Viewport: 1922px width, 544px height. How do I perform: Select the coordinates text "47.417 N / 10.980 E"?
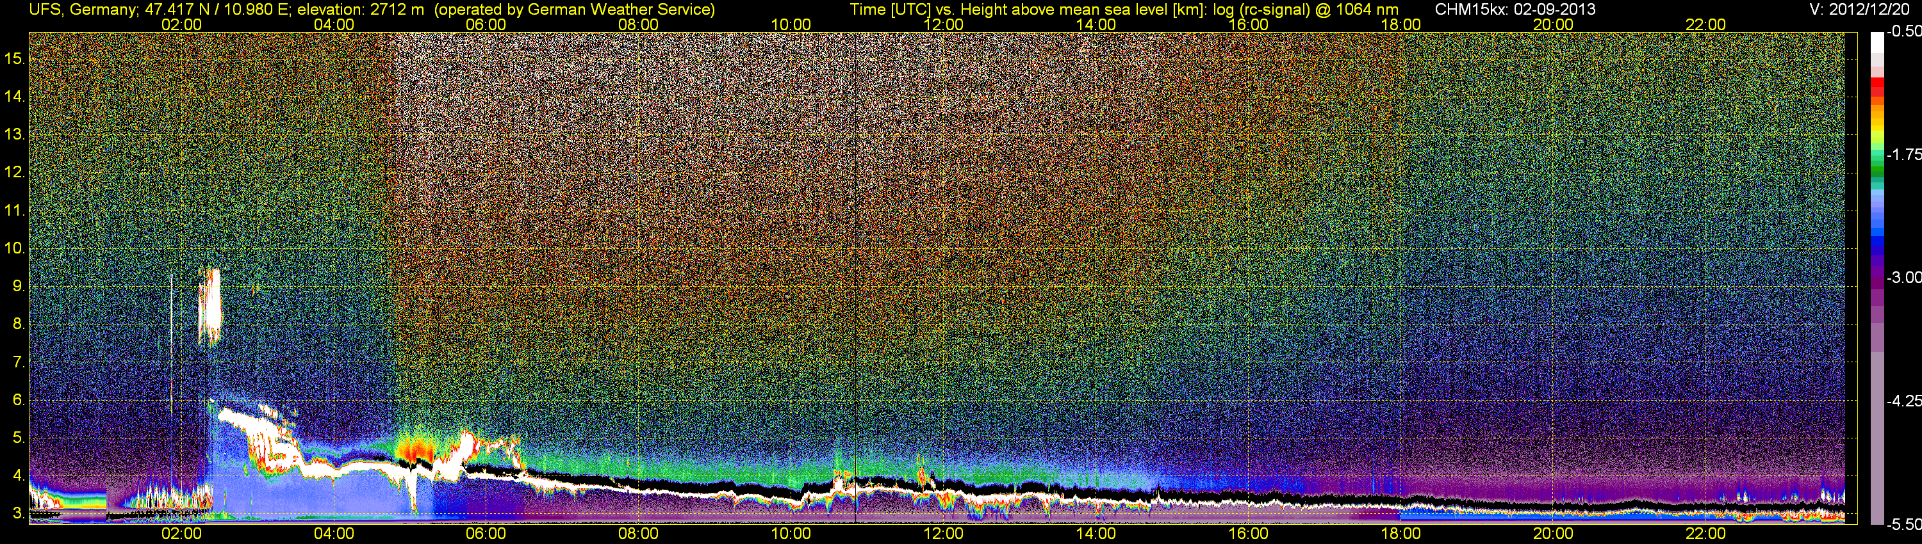217,10
